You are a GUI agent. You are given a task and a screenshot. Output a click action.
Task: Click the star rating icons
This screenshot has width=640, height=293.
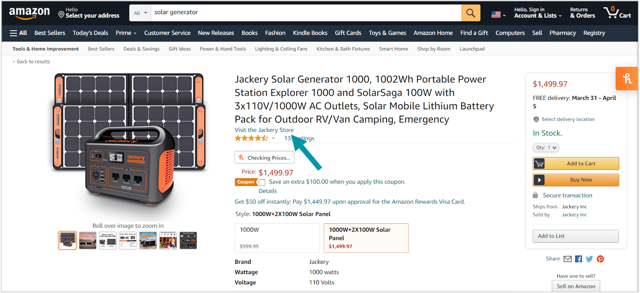(251, 138)
